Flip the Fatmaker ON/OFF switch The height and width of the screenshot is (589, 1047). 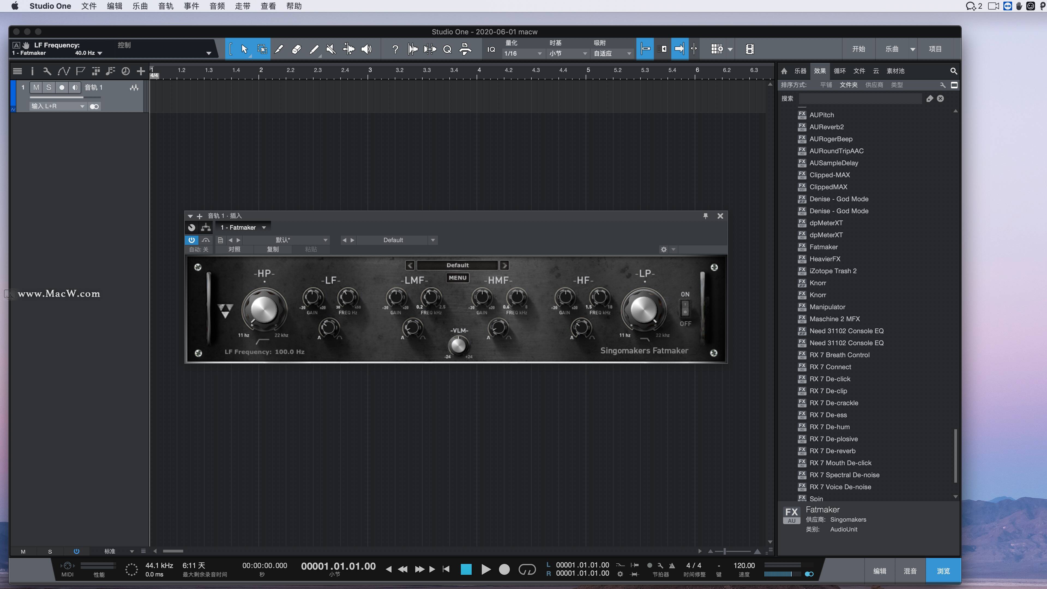(x=685, y=308)
